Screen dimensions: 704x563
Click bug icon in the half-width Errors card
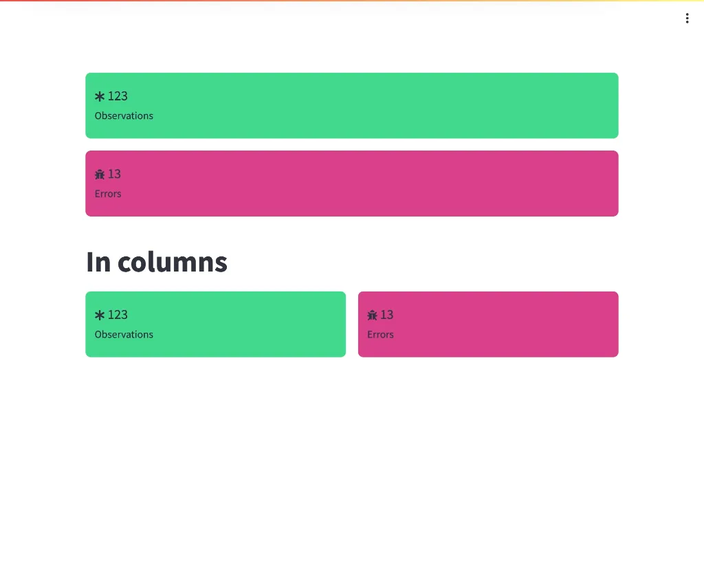(373, 315)
